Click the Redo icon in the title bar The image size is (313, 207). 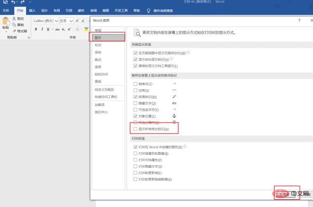[x=23, y=2]
